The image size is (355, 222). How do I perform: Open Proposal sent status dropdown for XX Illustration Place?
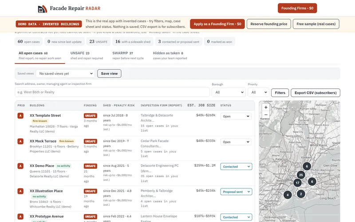pyautogui.click(x=236, y=192)
